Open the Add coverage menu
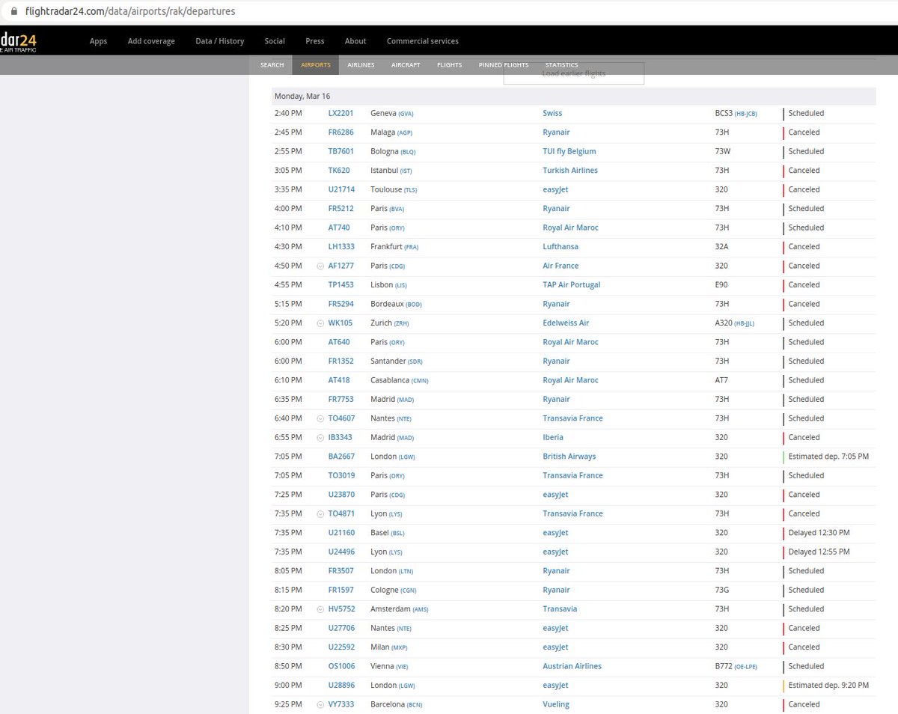 point(151,41)
